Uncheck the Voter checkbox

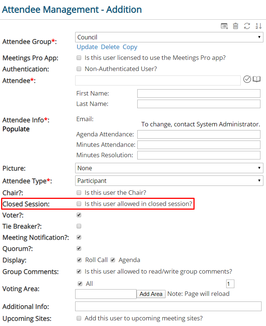(79, 215)
